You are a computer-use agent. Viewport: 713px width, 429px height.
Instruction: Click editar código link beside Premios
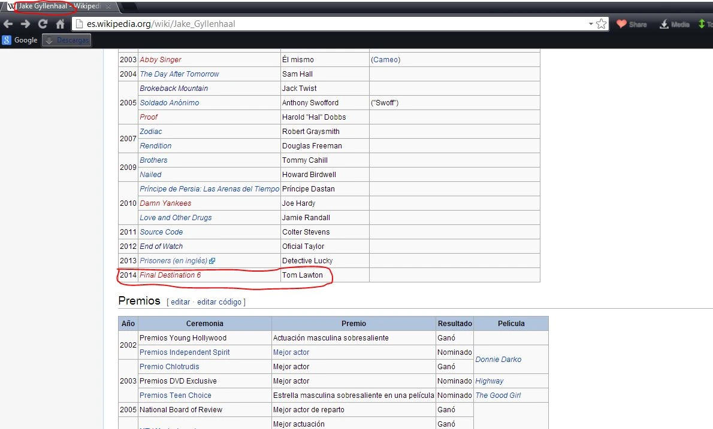coord(219,302)
